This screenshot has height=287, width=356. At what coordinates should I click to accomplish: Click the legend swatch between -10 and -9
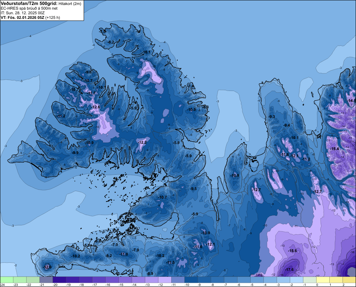coord(191,280)
